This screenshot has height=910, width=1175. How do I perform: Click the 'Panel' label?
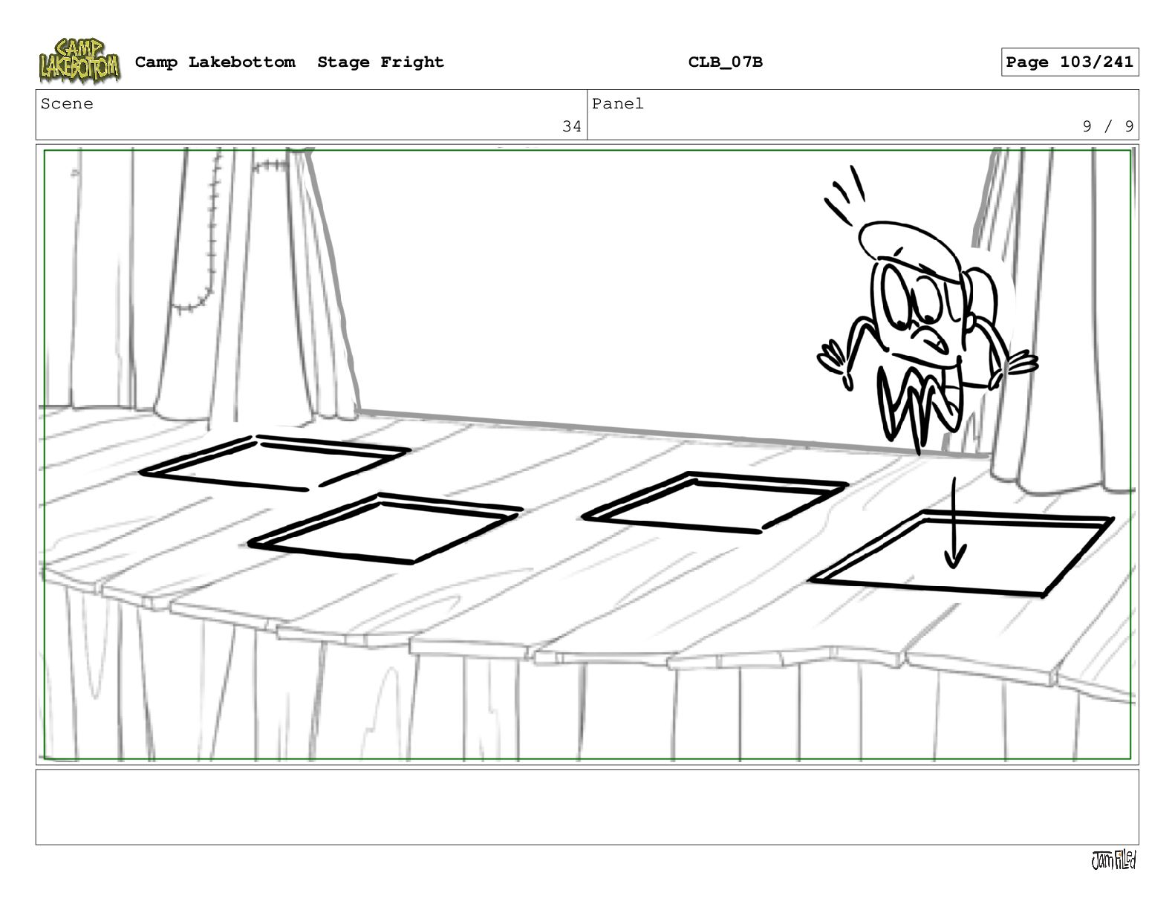[617, 104]
